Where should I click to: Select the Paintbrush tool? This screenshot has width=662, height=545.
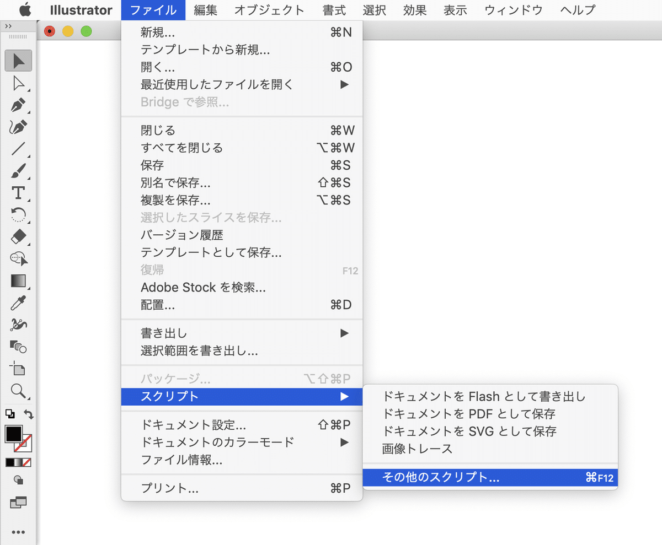[18, 171]
